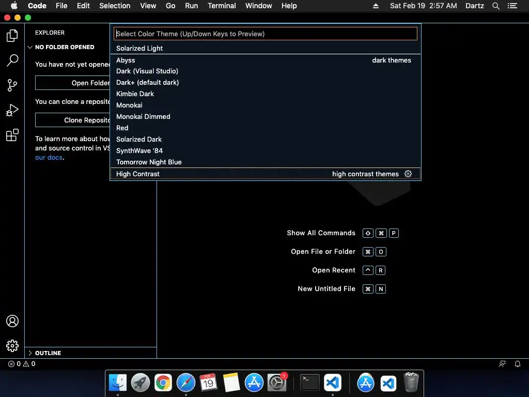Select the Kimbie Dark theme
The height and width of the screenshot is (397, 529).
[x=265, y=94]
